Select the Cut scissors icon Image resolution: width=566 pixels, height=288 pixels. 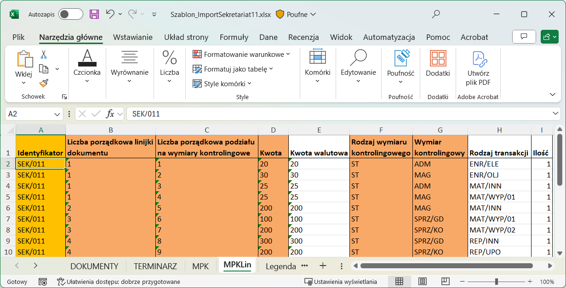44,55
